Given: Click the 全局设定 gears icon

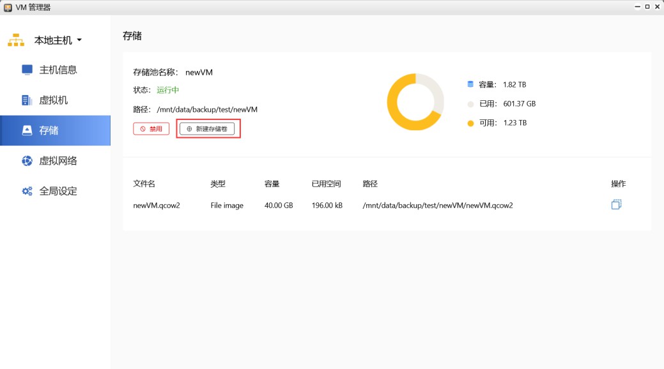Looking at the screenshot, I should pyautogui.click(x=27, y=191).
